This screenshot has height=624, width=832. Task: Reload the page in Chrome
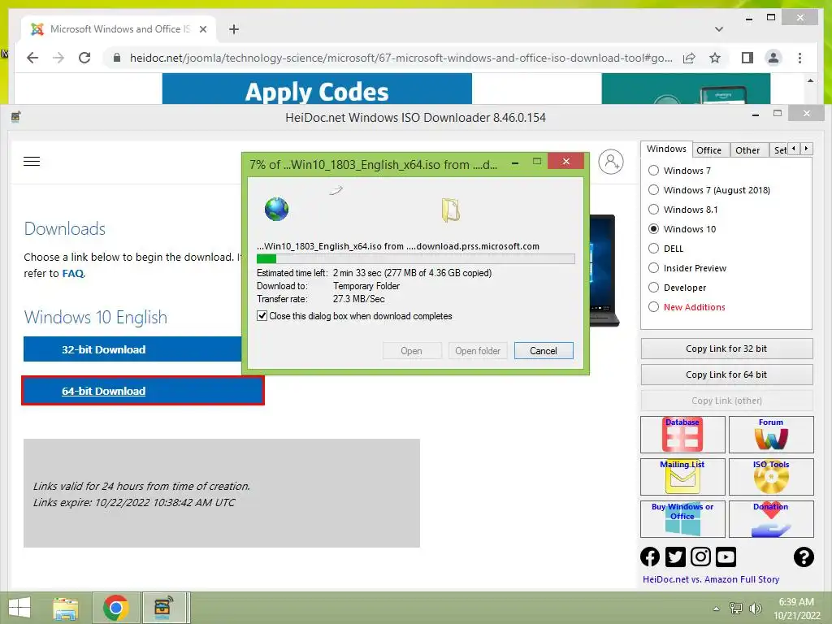84,58
